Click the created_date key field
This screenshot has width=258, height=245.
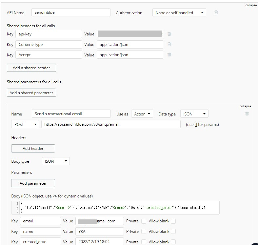point(40,241)
